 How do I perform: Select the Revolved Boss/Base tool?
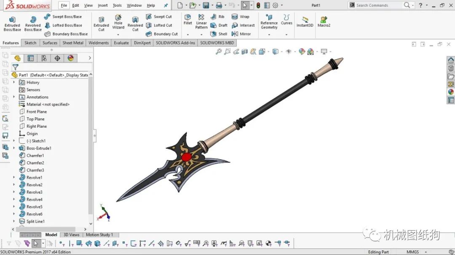point(33,24)
